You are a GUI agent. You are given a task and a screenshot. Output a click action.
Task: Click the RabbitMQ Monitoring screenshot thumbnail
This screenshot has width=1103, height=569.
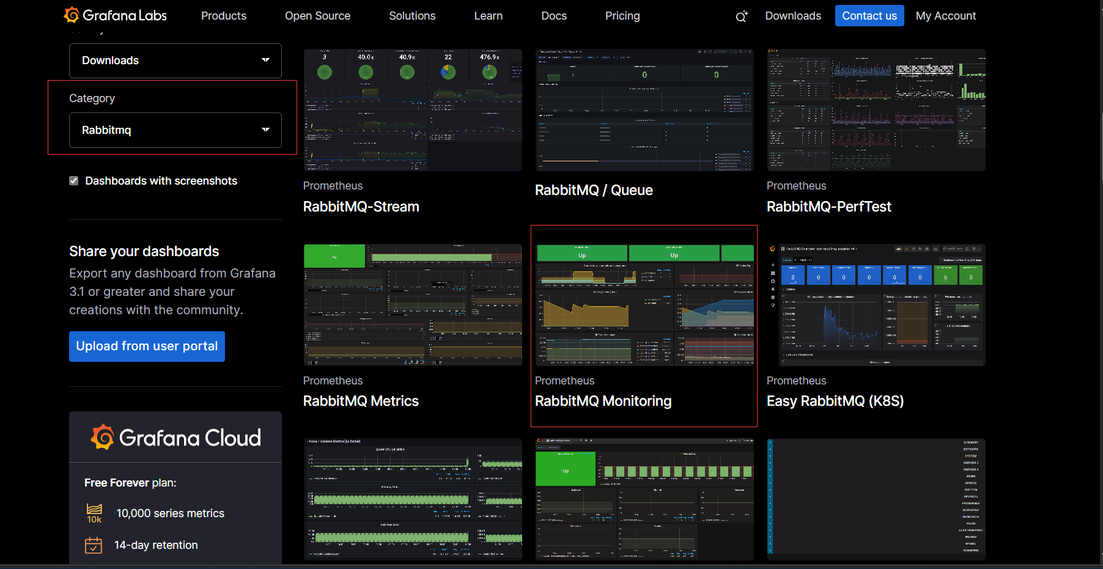[x=644, y=305]
